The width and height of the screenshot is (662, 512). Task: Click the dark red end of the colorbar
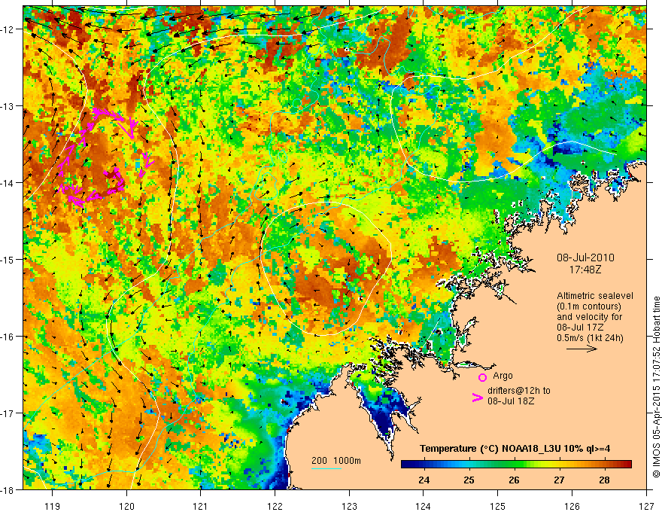point(627,465)
